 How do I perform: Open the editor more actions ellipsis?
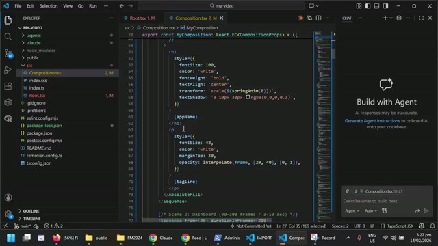tap(327, 18)
